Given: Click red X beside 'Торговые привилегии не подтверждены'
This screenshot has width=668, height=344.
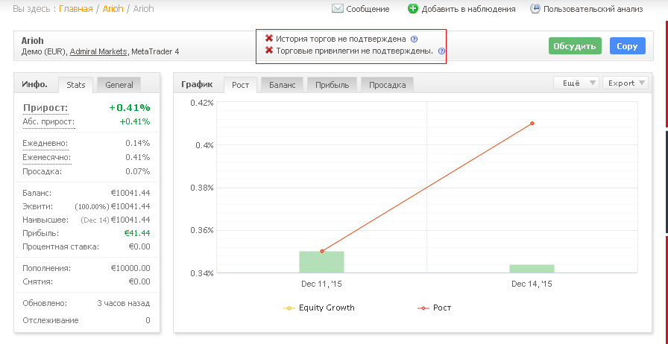Looking at the screenshot, I should [x=269, y=51].
